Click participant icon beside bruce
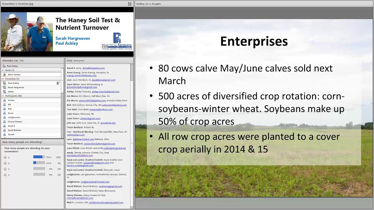 click(4, 113)
